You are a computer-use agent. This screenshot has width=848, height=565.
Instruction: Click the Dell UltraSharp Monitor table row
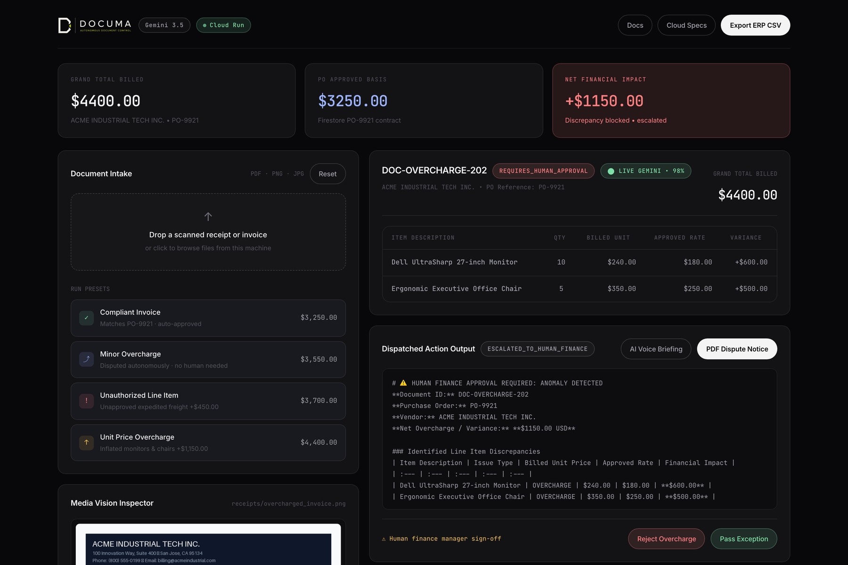click(x=579, y=262)
